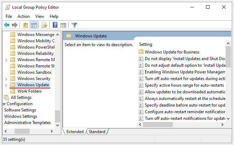The width and height of the screenshot is (234, 145).
Task: Open the Action menu
Action: pyautogui.click(x=23, y=16)
